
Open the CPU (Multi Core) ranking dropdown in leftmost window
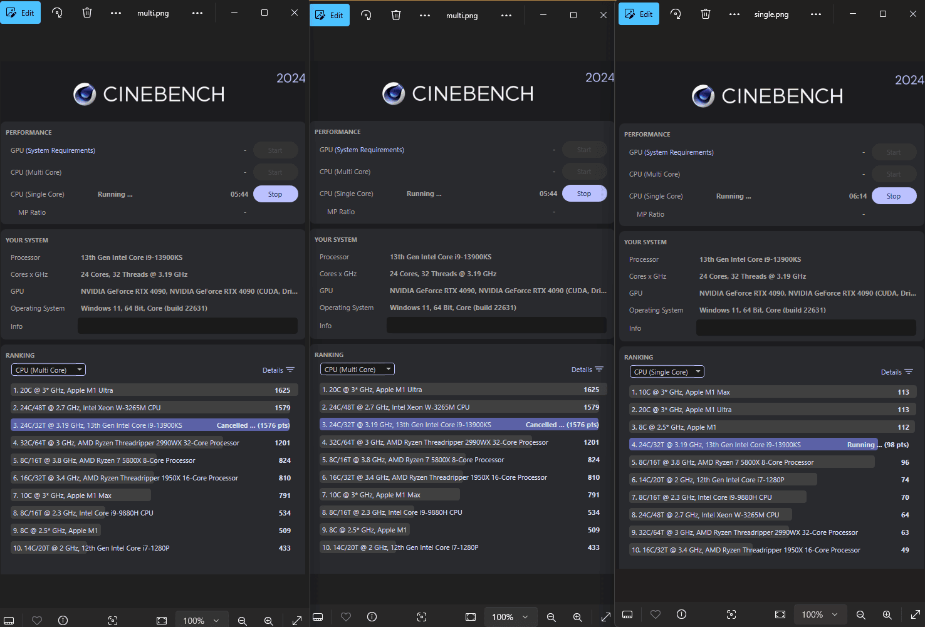pos(48,370)
